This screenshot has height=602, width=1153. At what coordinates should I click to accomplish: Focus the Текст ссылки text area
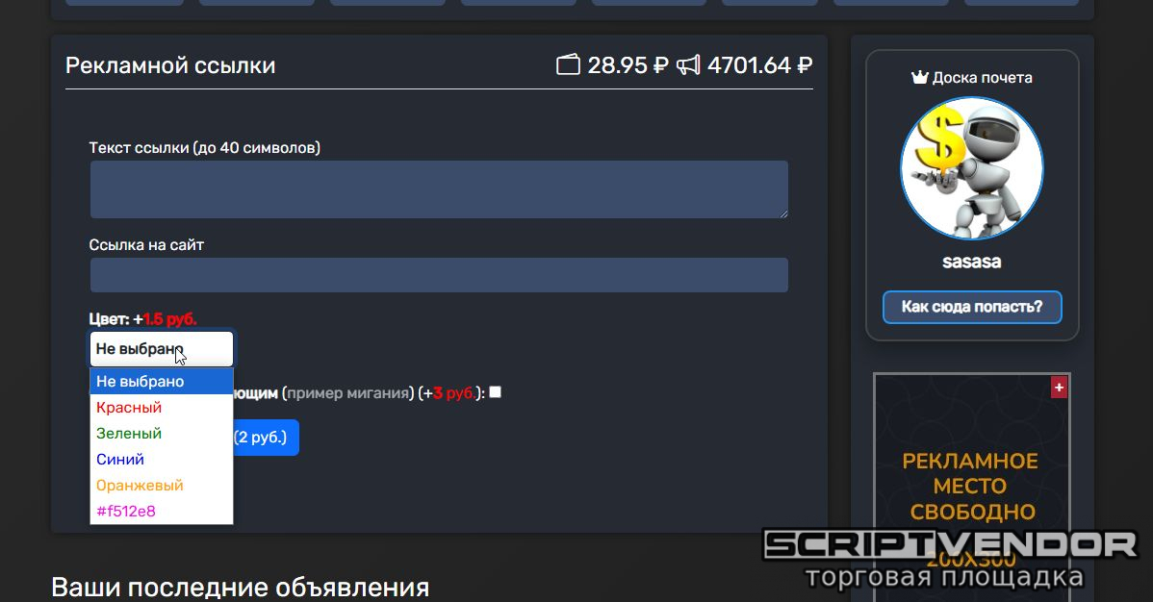pyautogui.click(x=439, y=189)
